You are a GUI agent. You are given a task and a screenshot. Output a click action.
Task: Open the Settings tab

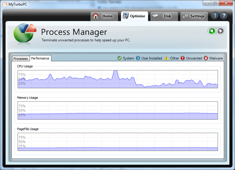pyautogui.click(x=194, y=16)
